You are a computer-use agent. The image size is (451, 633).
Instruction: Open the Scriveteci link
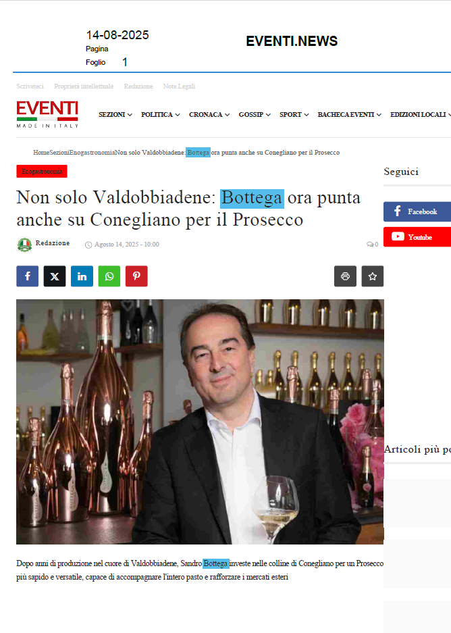[30, 86]
